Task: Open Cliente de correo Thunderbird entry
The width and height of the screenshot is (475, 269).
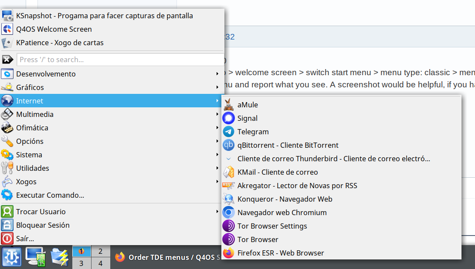Action: [x=341, y=159]
